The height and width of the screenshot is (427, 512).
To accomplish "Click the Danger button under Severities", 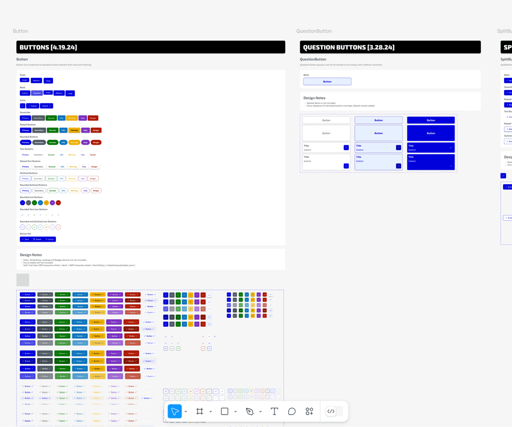I will click(x=93, y=118).
